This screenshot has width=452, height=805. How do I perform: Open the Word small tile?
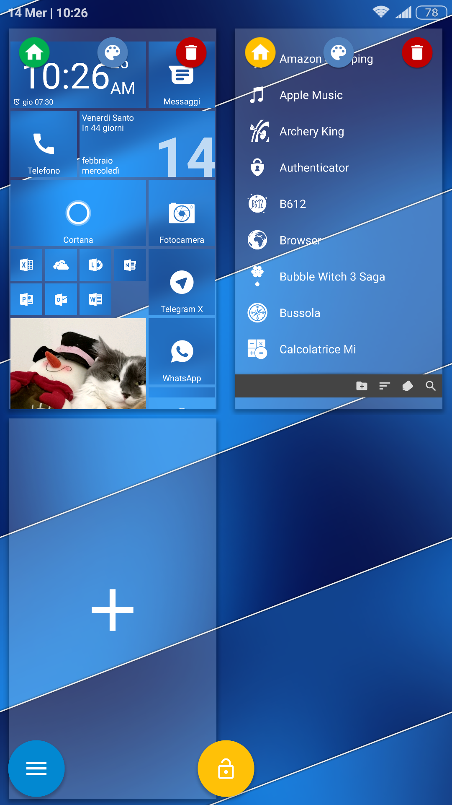(95, 299)
